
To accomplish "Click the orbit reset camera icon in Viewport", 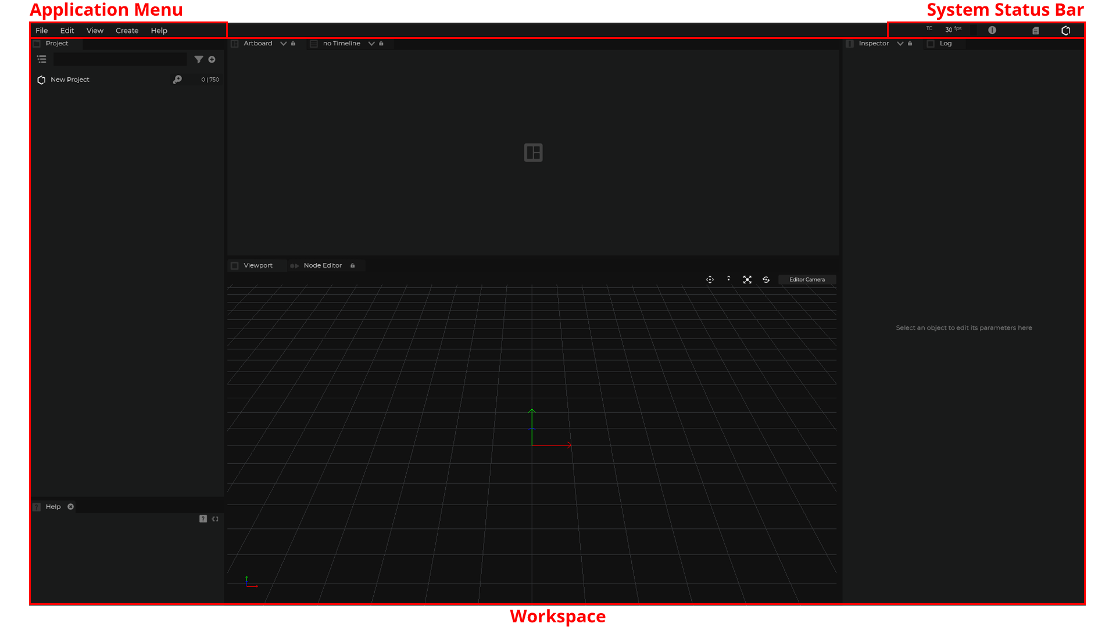I will pos(766,280).
